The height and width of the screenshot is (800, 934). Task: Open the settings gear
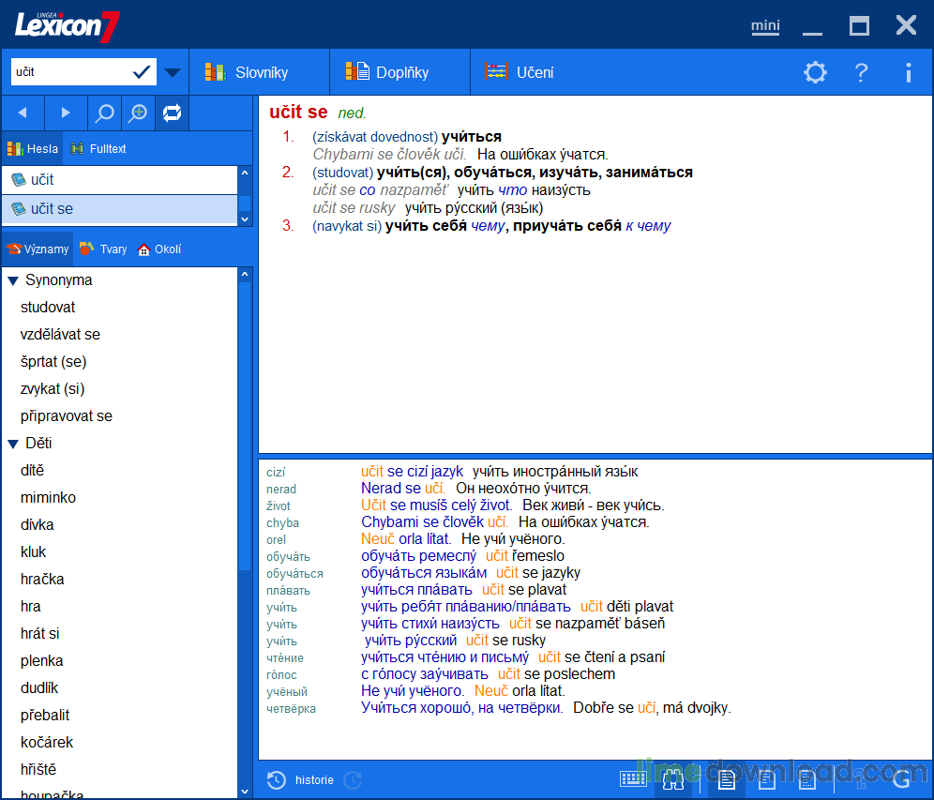click(815, 72)
